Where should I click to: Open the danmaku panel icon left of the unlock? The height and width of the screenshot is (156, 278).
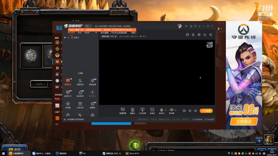coord(187,35)
